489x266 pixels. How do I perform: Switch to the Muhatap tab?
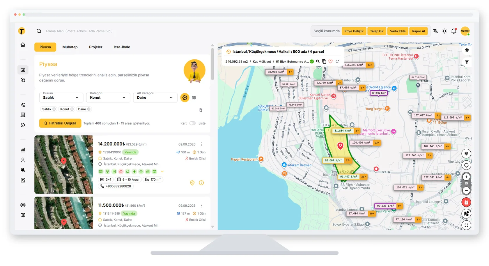click(x=70, y=47)
